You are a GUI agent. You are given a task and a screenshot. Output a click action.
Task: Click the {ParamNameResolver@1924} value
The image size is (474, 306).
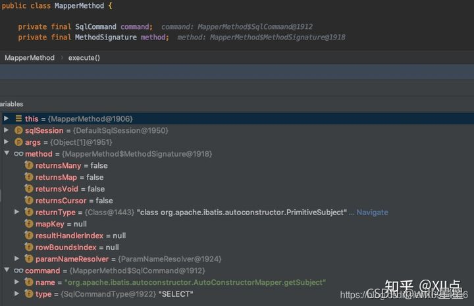(x=170, y=259)
